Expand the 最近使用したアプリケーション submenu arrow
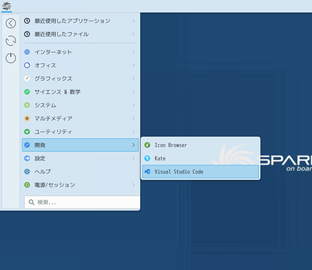This screenshot has height=270, width=312. click(133, 21)
